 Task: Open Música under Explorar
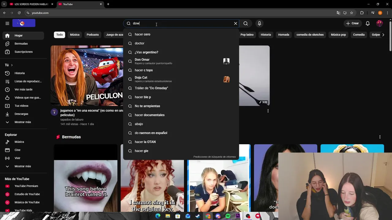coord(23,142)
